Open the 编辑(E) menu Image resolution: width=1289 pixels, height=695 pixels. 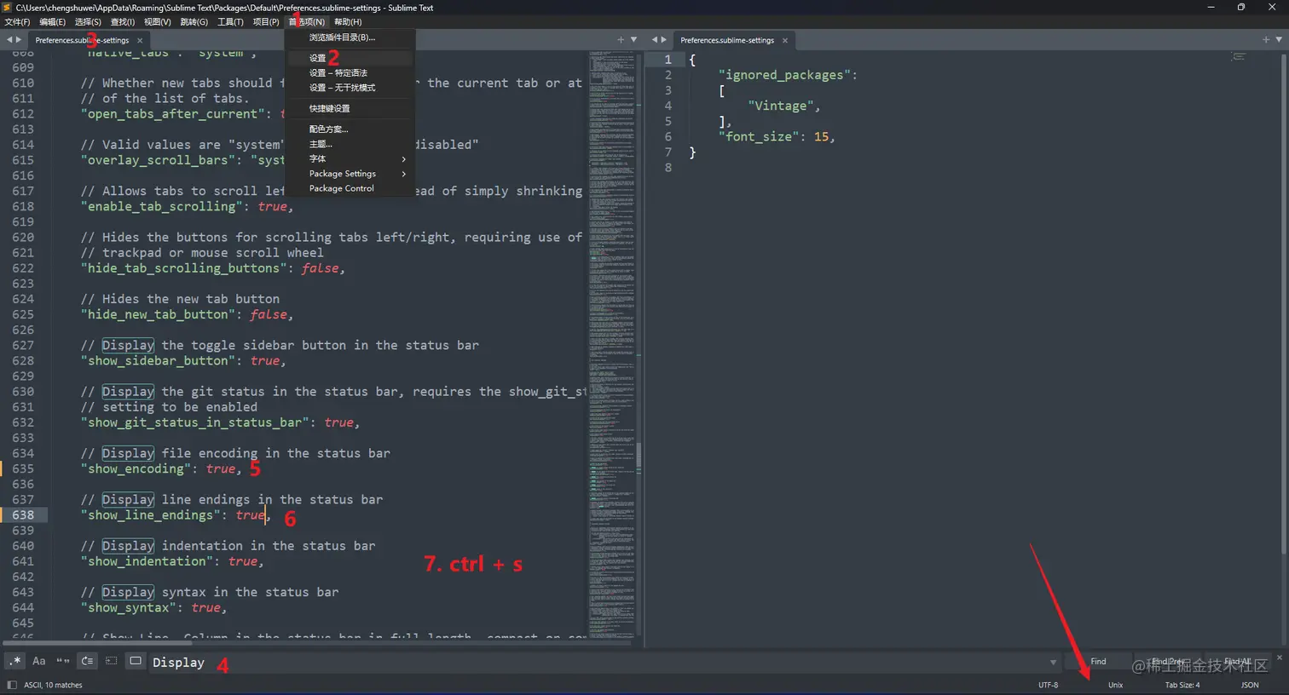pyautogui.click(x=52, y=22)
